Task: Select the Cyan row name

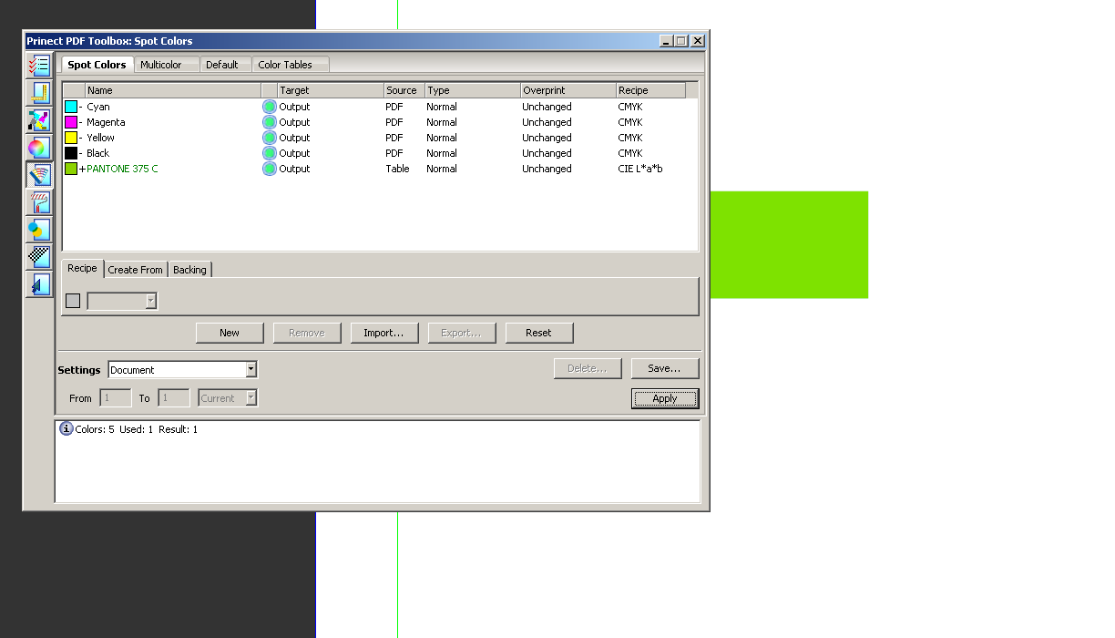Action: point(98,107)
